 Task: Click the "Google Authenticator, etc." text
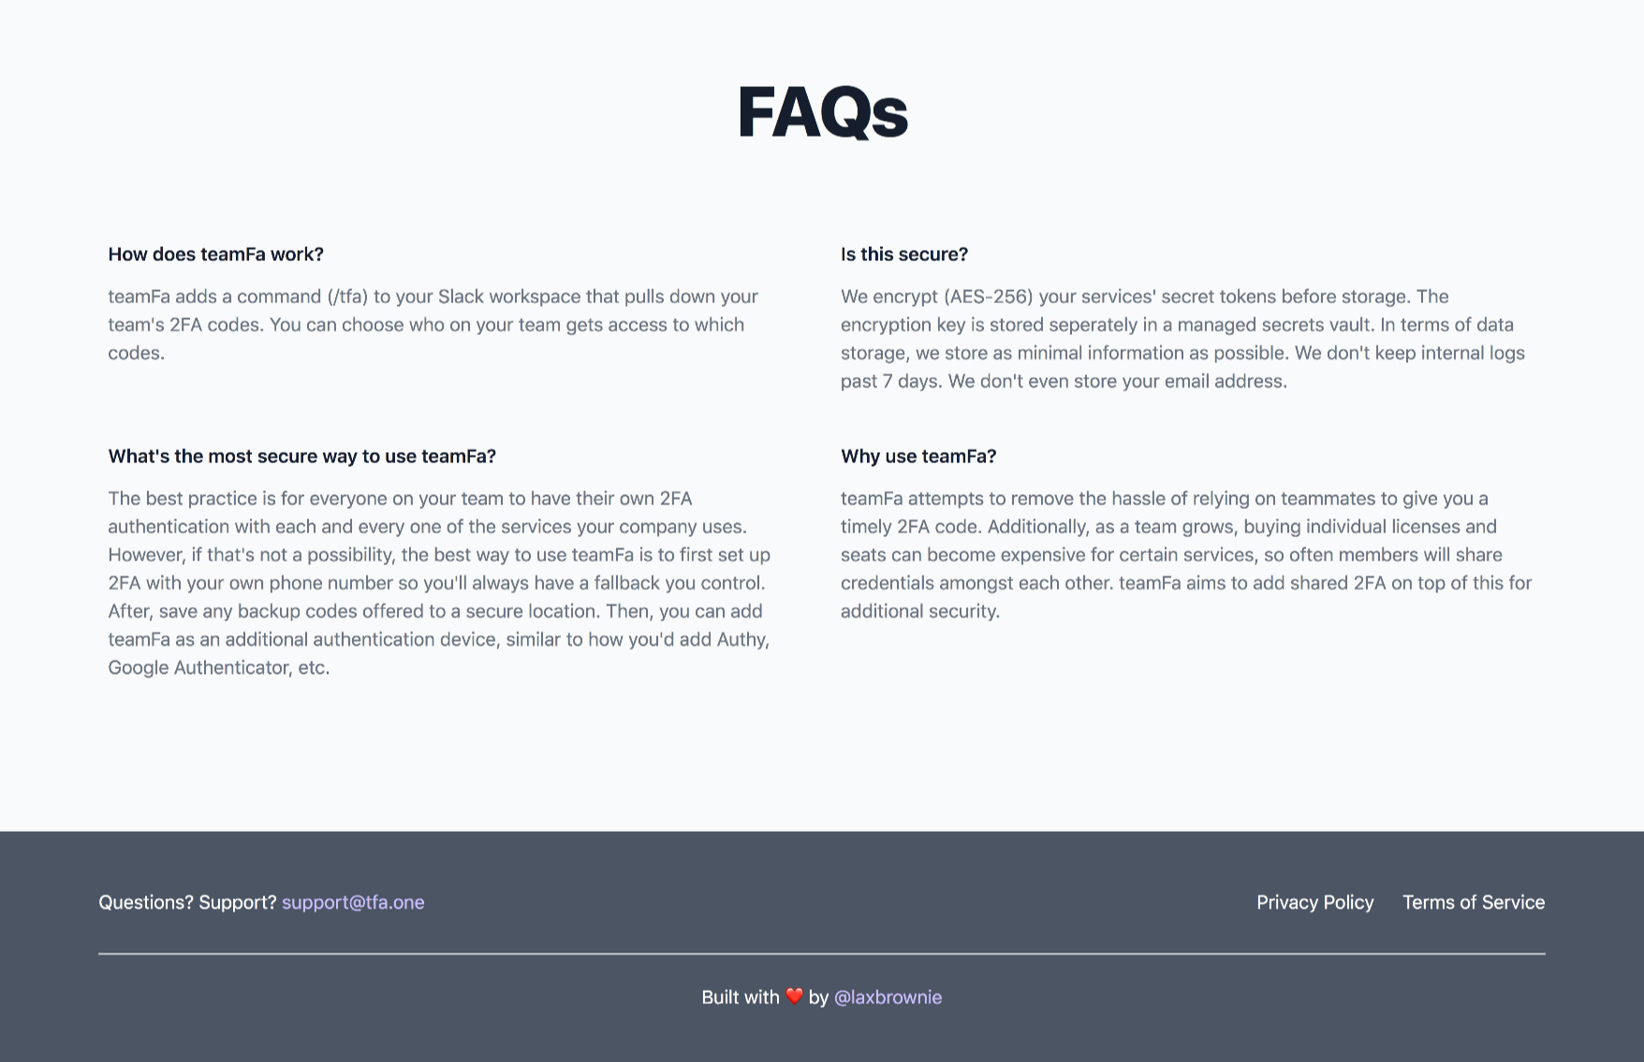pos(218,667)
